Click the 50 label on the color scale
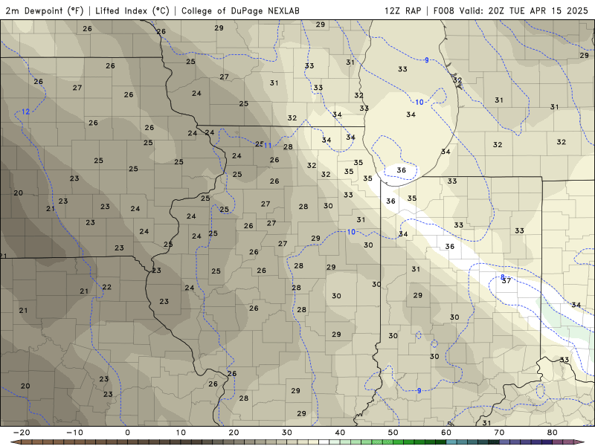Screen dimensions: 595x446 (x=393, y=433)
